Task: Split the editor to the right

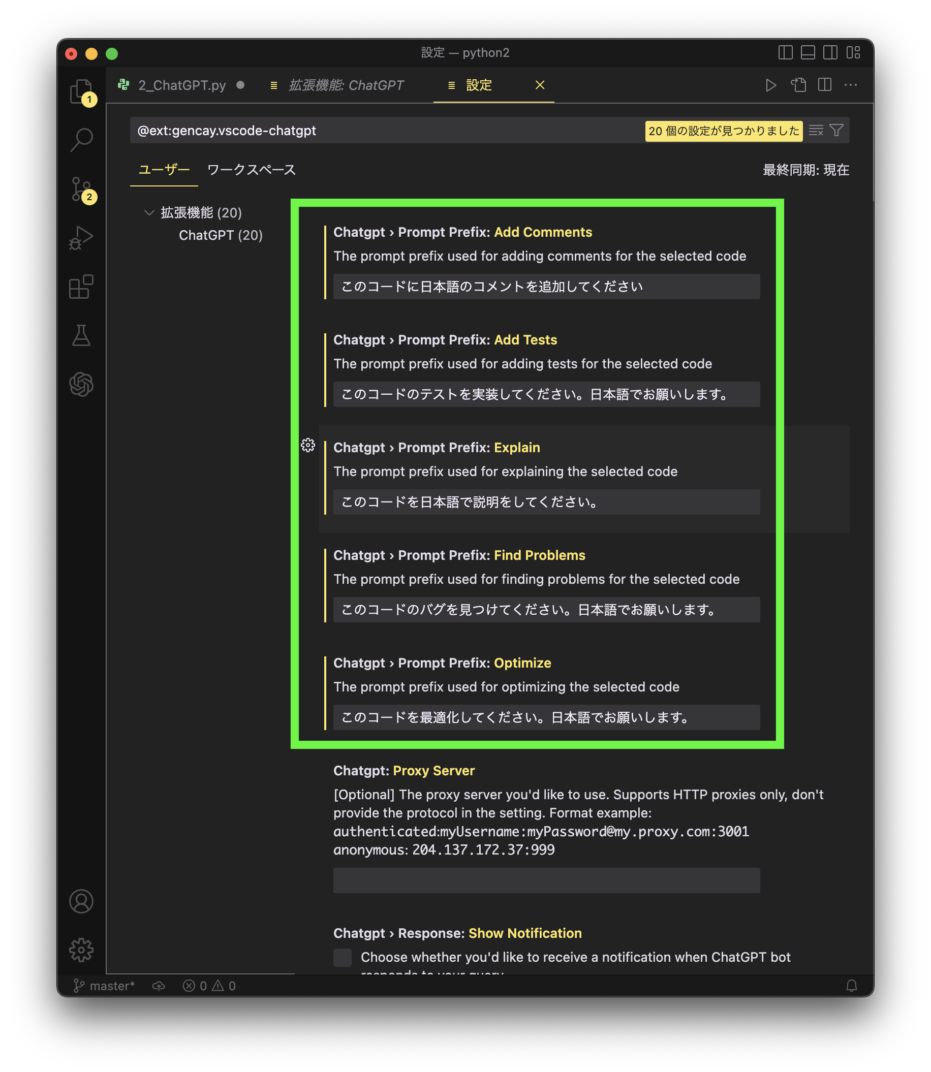Action: (x=825, y=85)
